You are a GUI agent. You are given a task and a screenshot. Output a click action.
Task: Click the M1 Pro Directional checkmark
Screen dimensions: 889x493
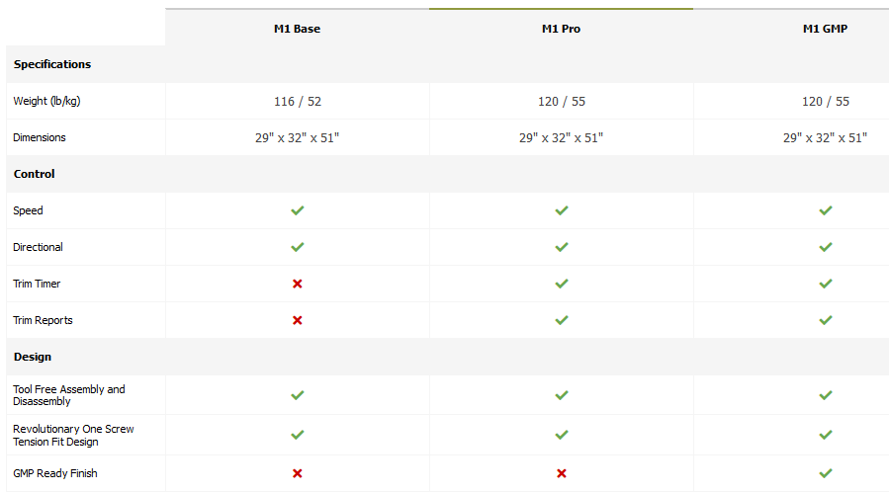click(562, 247)
